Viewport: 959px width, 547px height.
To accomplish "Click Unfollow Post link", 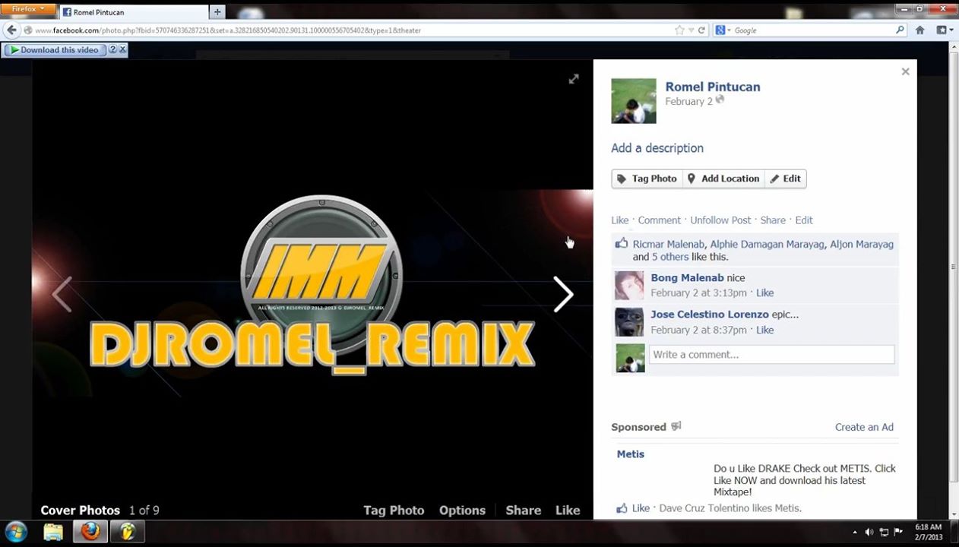I will coord(720,220).
